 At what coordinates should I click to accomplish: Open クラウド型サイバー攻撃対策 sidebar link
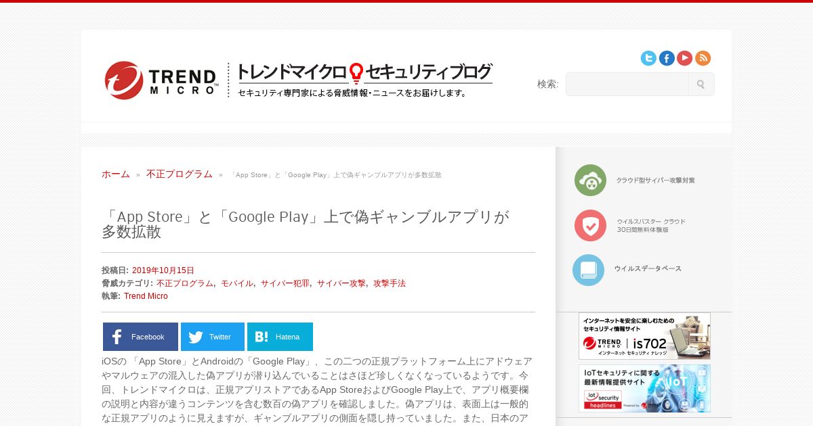coord(655,181)
